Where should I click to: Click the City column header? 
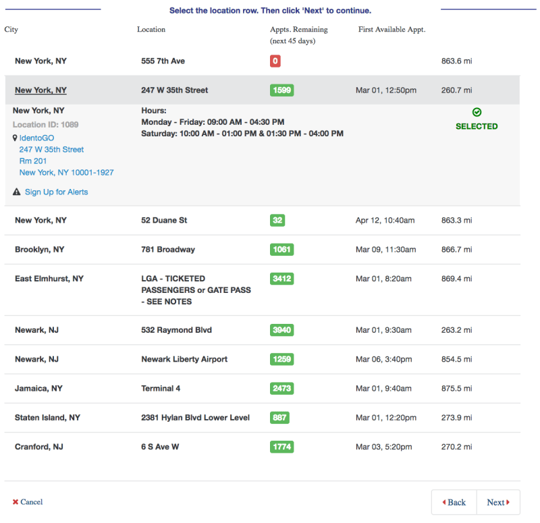pos(11,30)
